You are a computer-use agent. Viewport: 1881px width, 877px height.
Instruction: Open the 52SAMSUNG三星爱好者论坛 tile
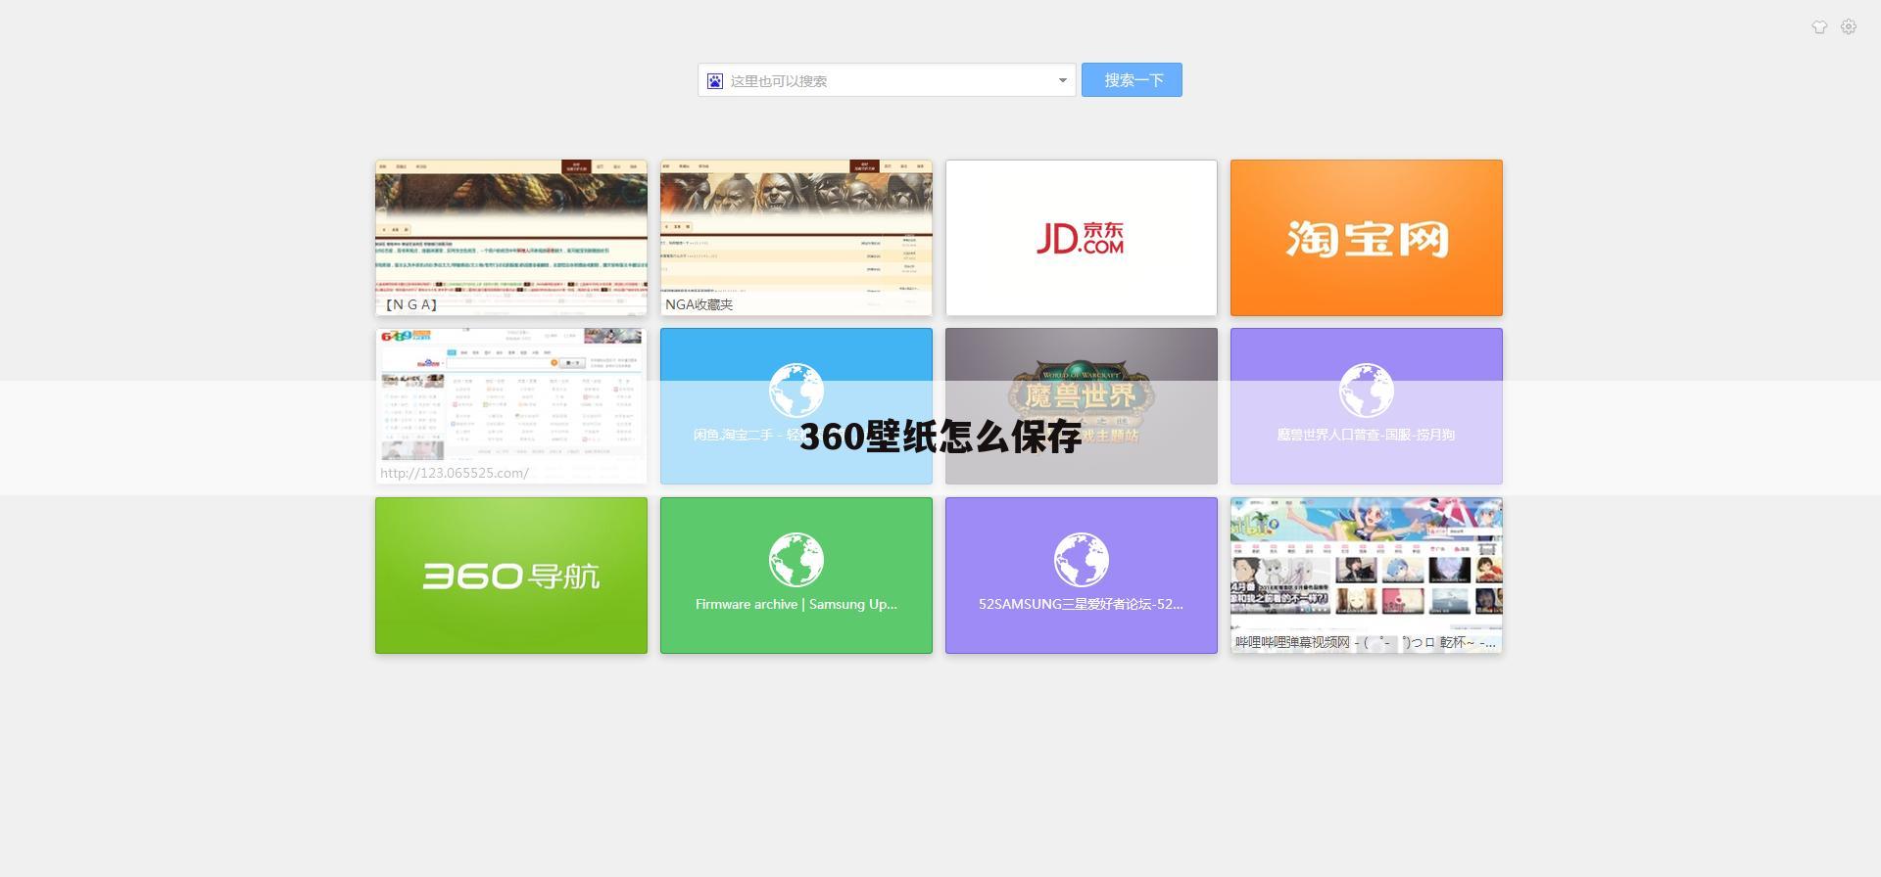(x=1082, y=576)
